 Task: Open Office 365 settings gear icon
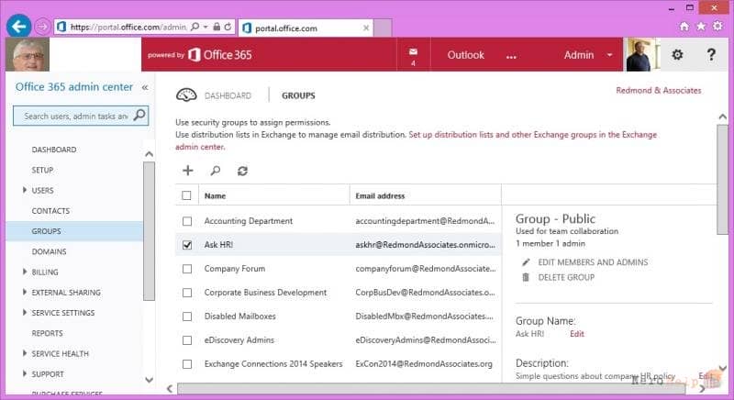677,55
